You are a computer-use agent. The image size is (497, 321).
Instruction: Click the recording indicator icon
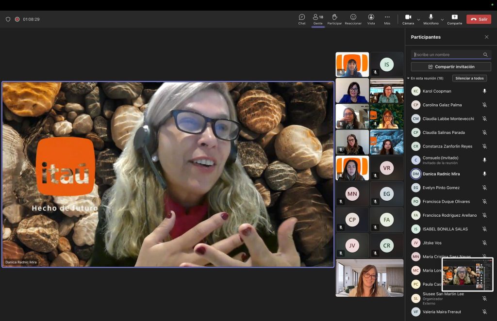17,19
